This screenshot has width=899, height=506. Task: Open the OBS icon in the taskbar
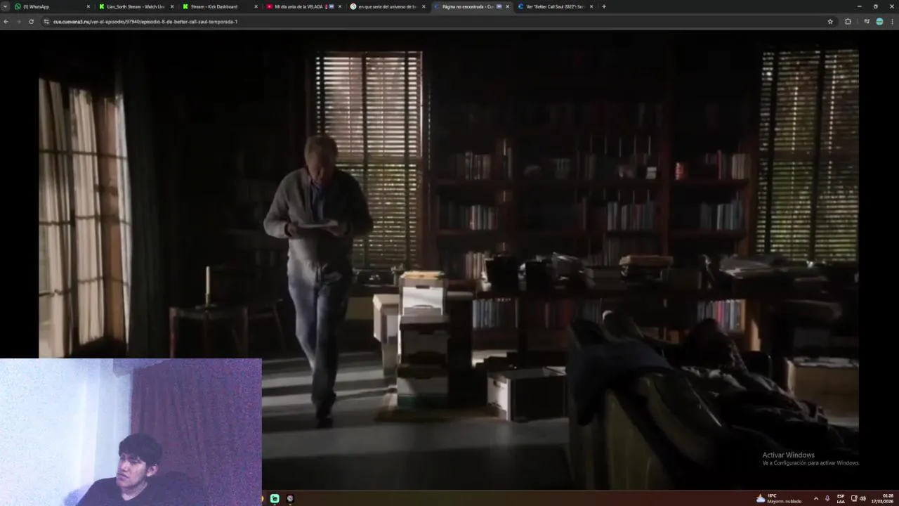tap(290, 498)
